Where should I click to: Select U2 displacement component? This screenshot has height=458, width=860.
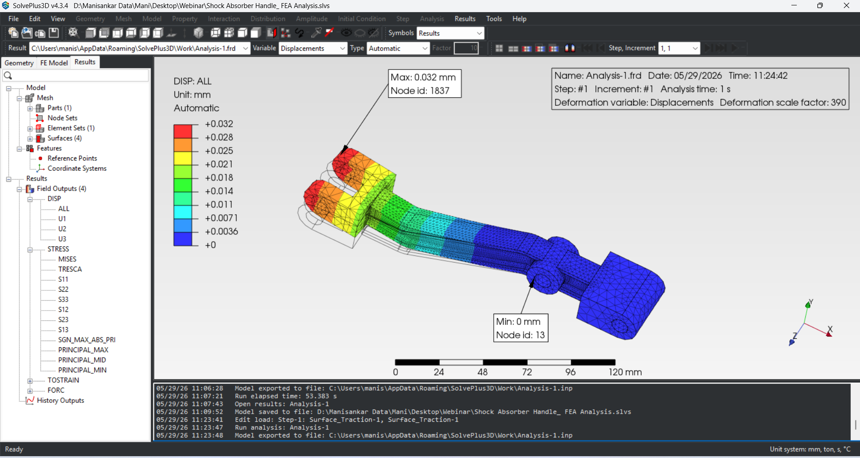[x=62, y=229]
